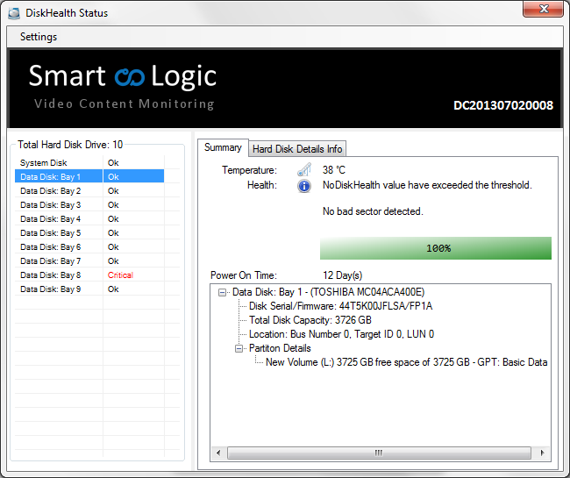
Task: Click the green 100% health progress bar
Action: 436,248
